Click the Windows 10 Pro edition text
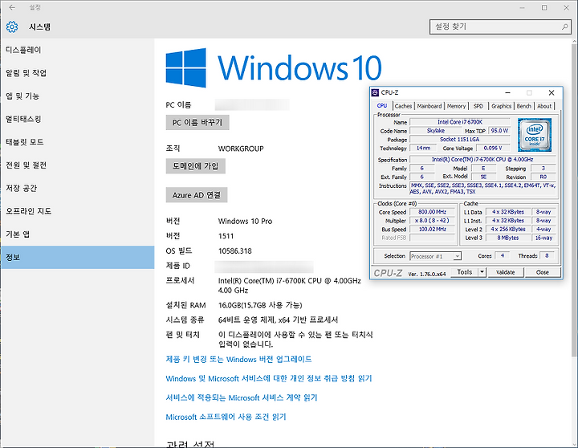This screenshot has height=448, width=578. 245,222
